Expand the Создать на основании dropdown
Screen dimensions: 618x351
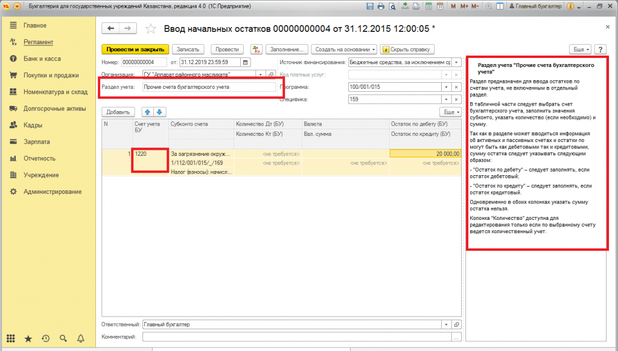point(346,50)
